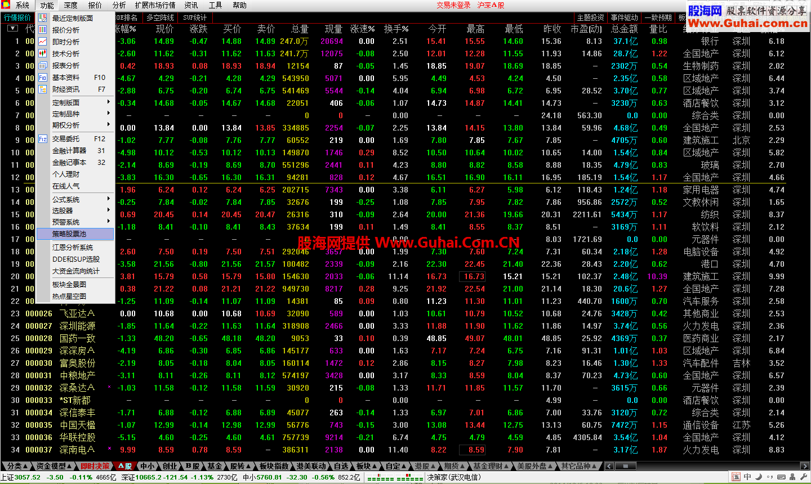Switch to the 事件驱动 tab
Screen dimensions: 811x484
625,17
